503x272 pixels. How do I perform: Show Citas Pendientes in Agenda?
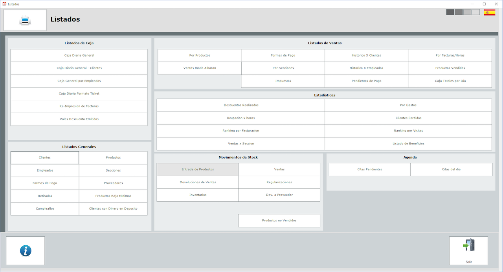pyautogui.click(x=370, y=170)
